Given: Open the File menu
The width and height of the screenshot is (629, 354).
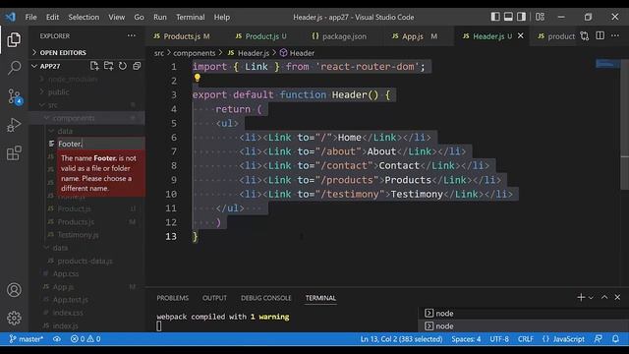Looking at the screenshot, I should click(x=30, y=18).
